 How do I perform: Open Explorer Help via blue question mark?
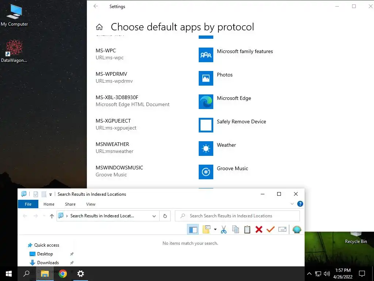(300, 204)
